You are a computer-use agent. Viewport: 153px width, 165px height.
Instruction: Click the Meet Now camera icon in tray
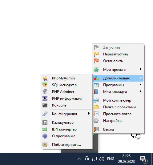coord(87,159)
